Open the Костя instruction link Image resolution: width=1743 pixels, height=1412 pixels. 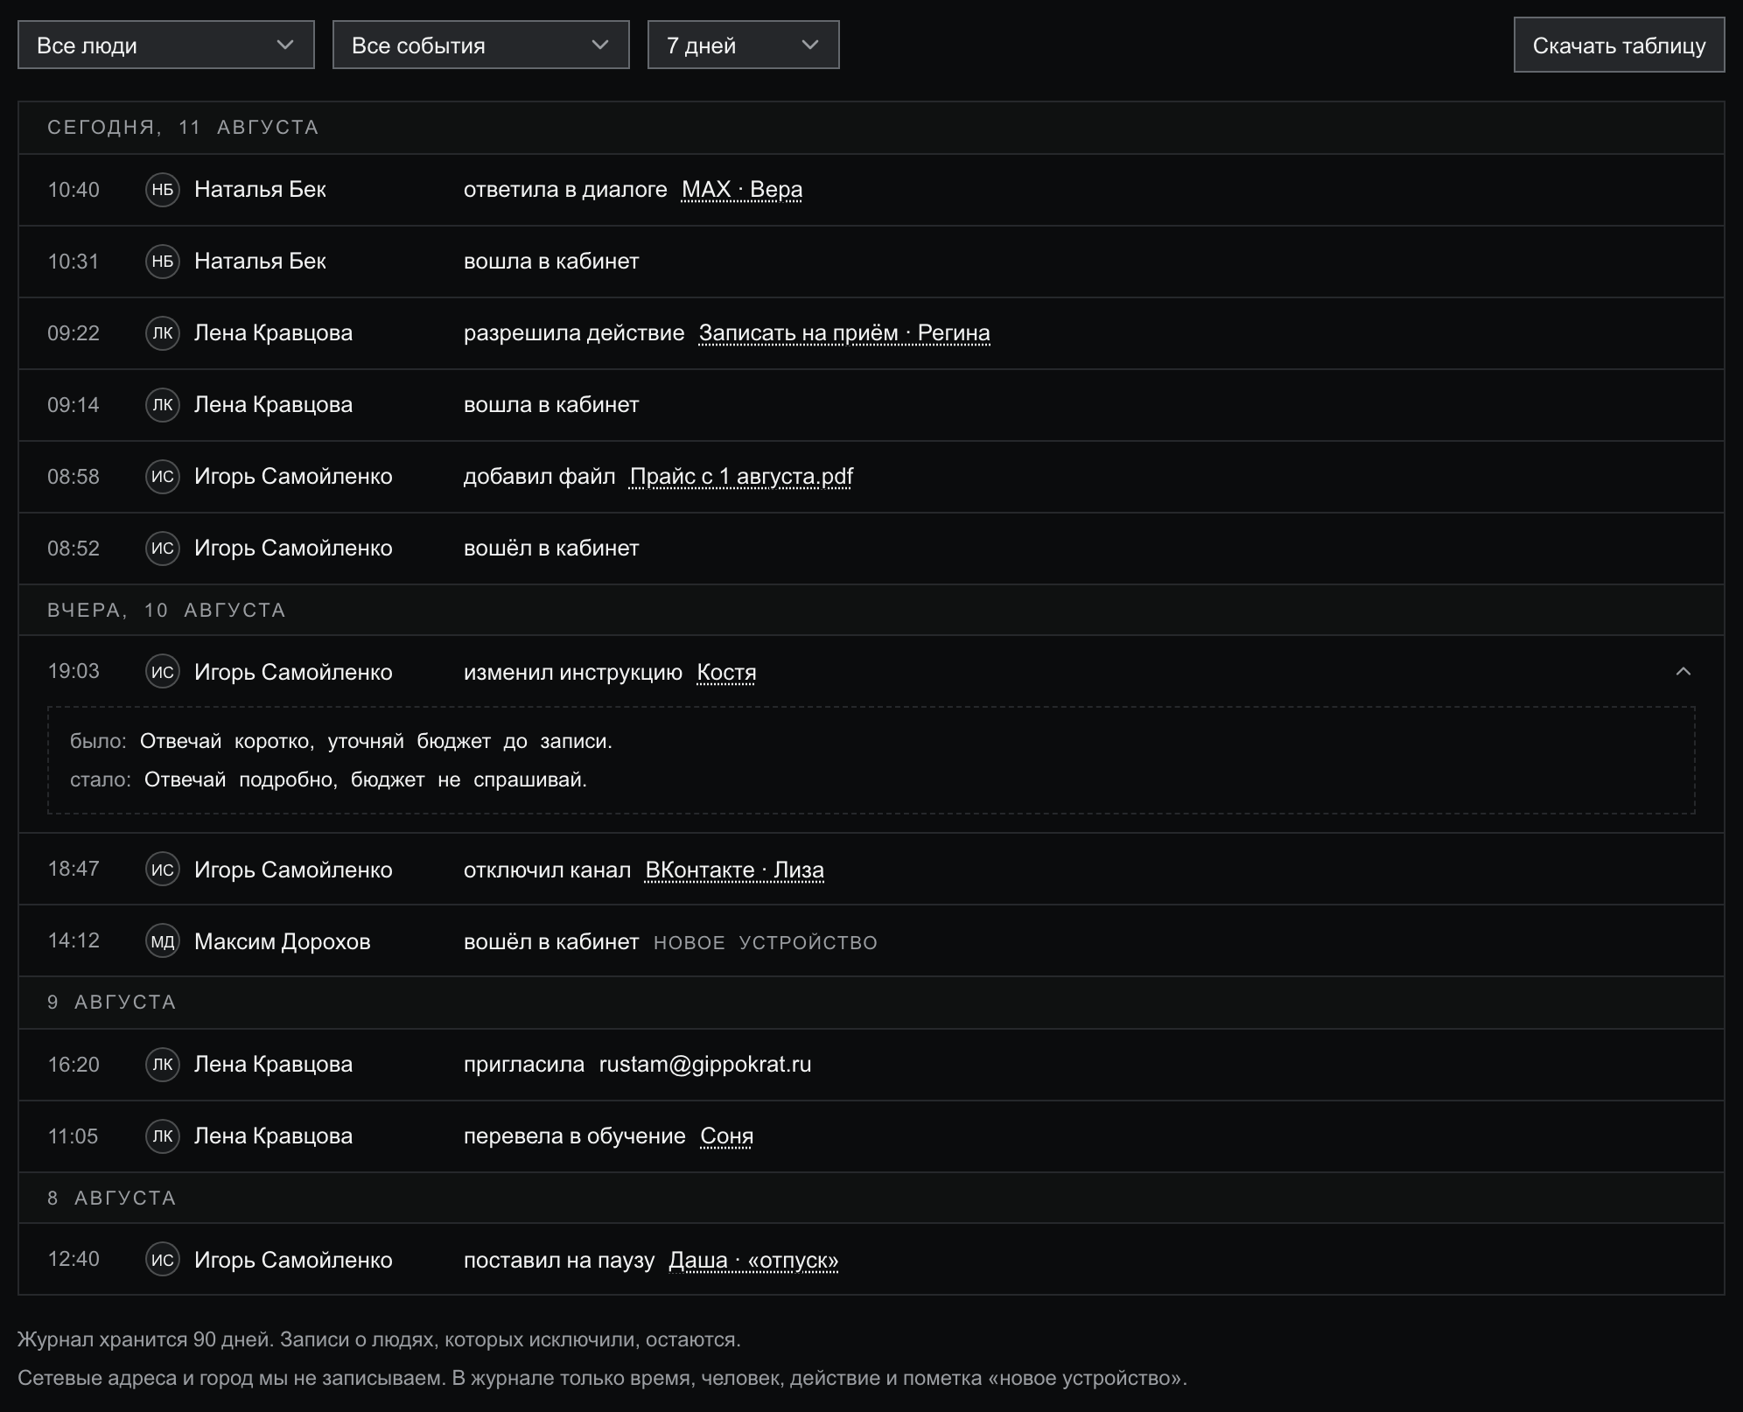[726, 673]
